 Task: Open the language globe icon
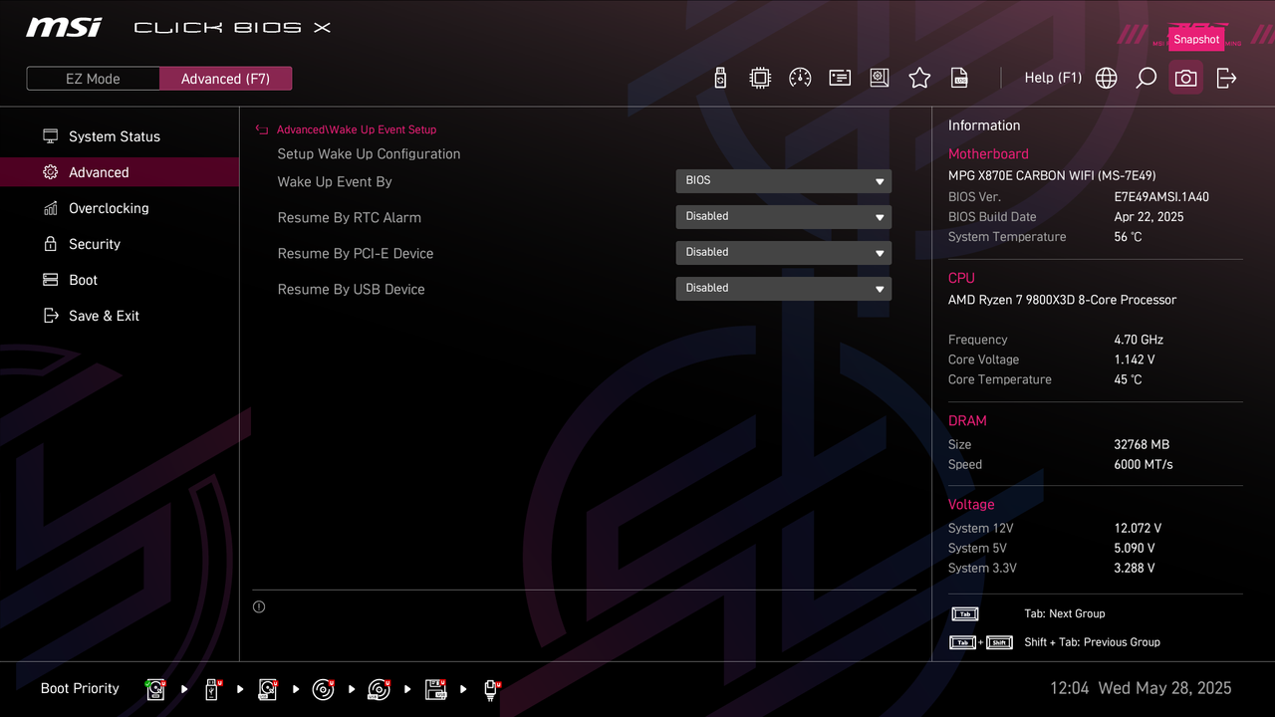point(1107,78)
